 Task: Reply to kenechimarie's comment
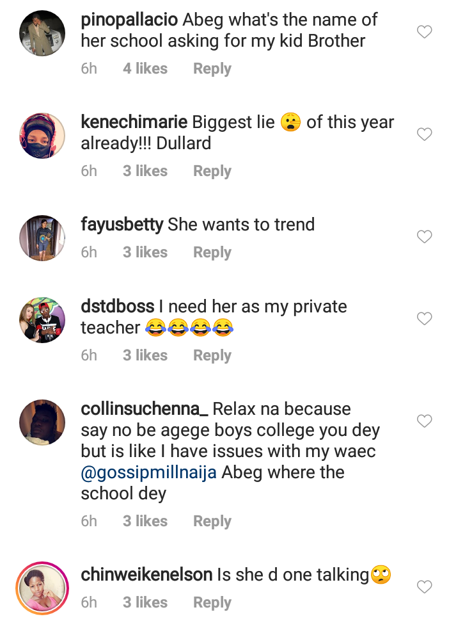212,171
